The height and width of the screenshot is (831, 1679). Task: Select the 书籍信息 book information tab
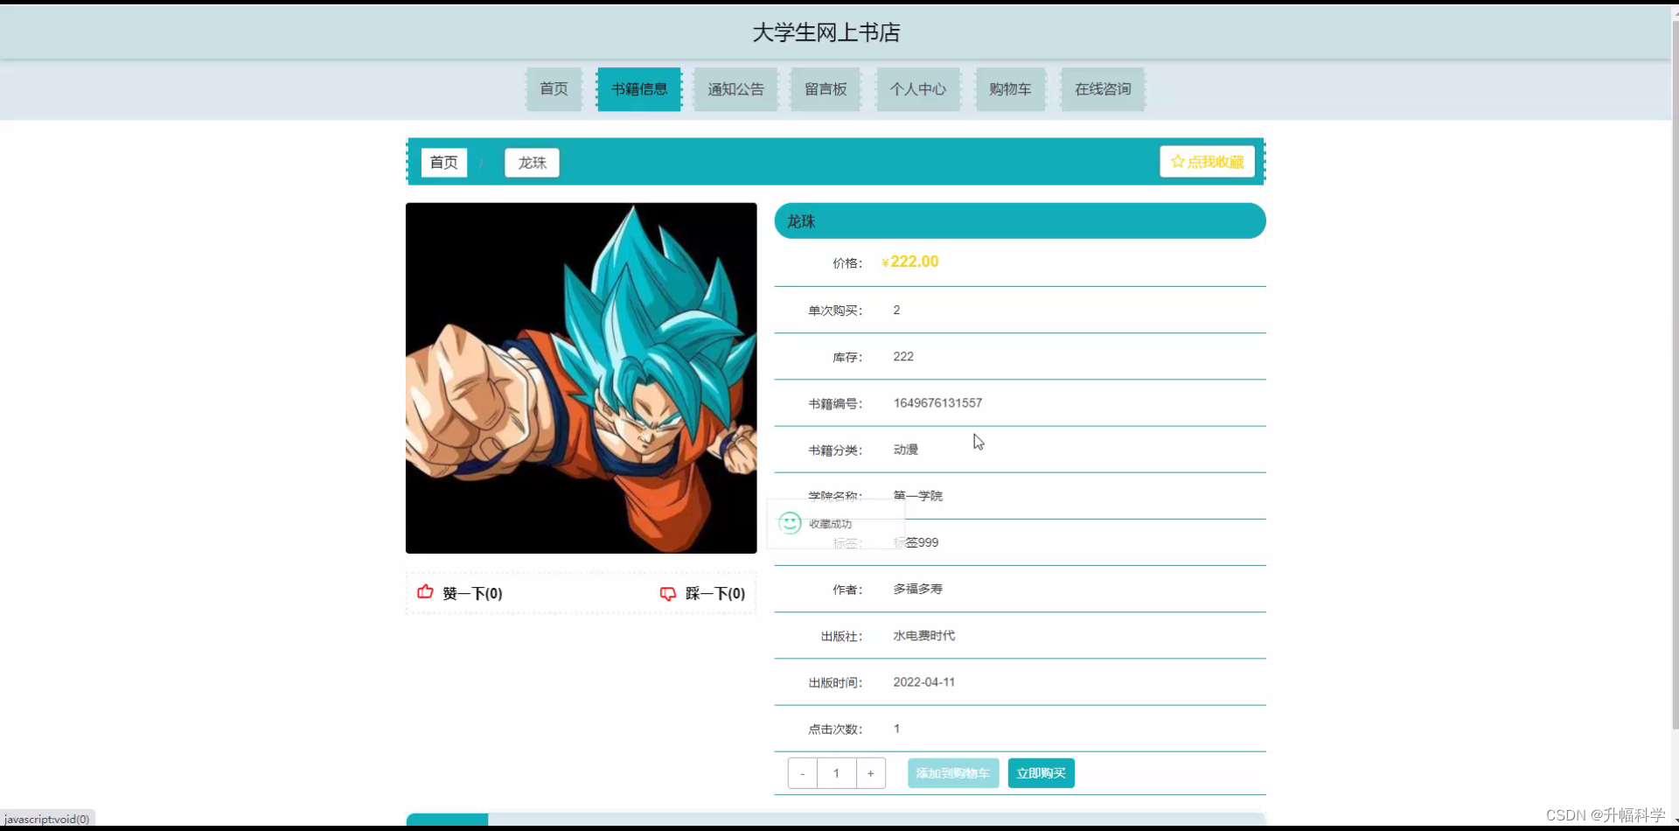[x=638, y=88]
